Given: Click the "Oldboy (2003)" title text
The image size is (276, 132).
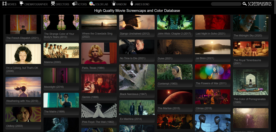Looking at the screenshot, I should click(x=14, y=126).
